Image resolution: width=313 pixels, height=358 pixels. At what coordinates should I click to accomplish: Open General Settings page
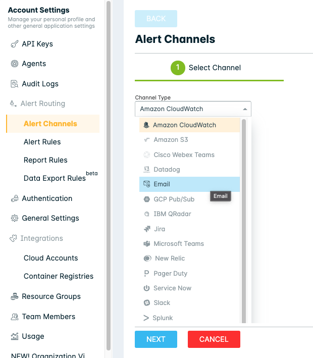[50, 218]
